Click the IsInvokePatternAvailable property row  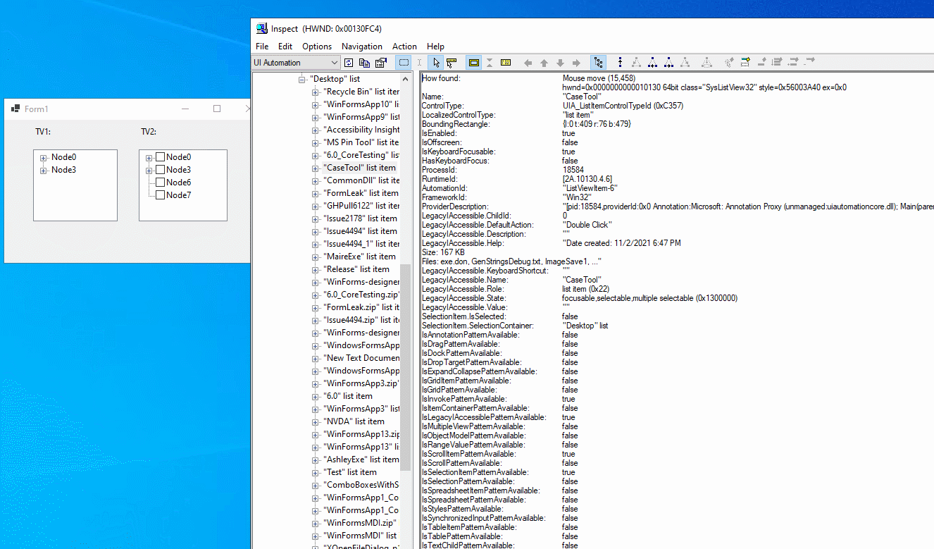(499, 399)
